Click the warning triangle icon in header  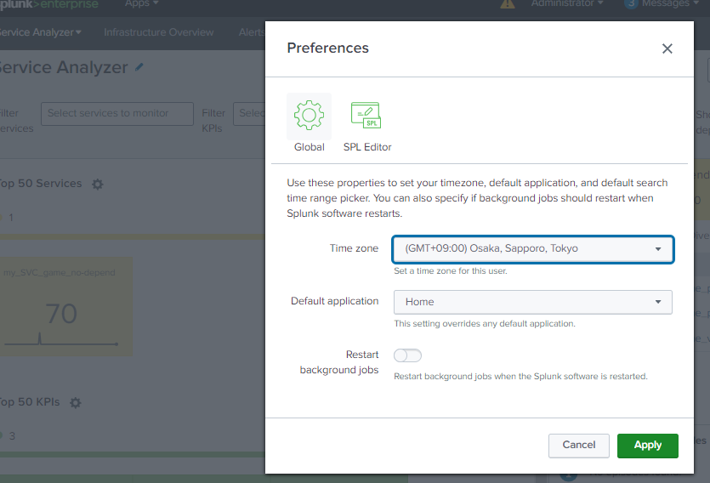click(508, 4)
